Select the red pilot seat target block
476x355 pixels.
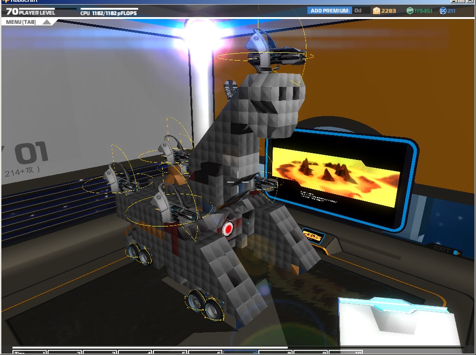(228, 229)
